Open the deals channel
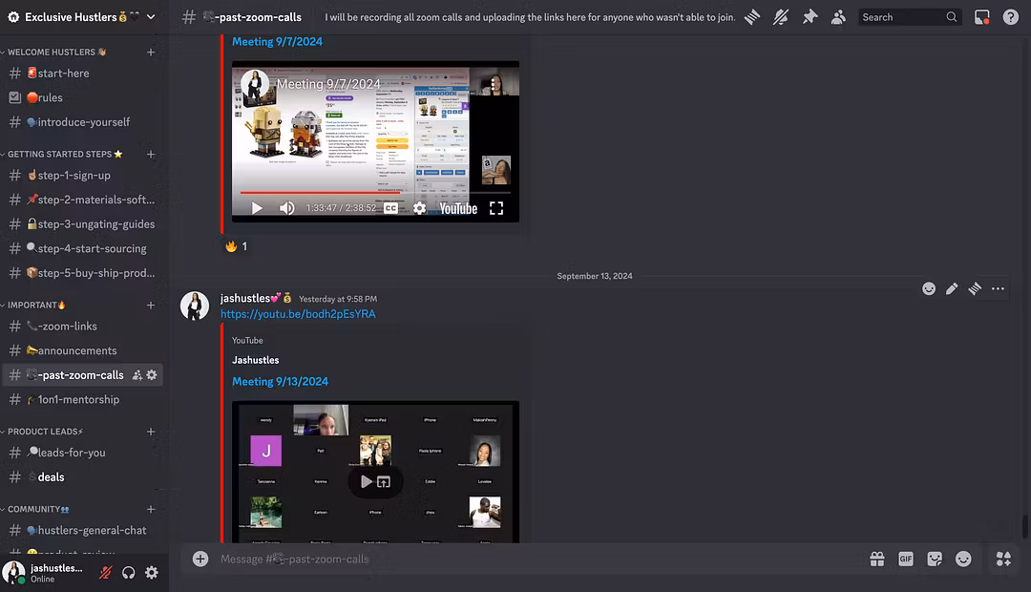Viewport: 1031px width, 592px height. (52, 476)
